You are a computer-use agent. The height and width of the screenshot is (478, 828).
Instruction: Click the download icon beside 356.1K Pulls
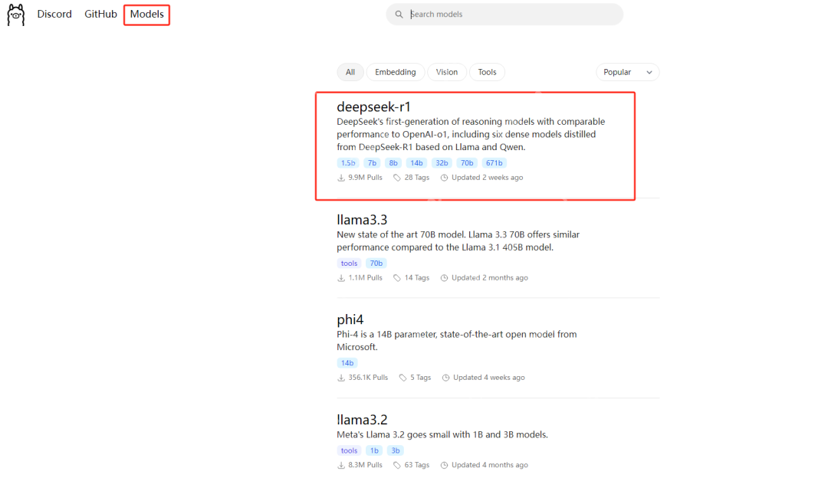(x=341, y=378)
